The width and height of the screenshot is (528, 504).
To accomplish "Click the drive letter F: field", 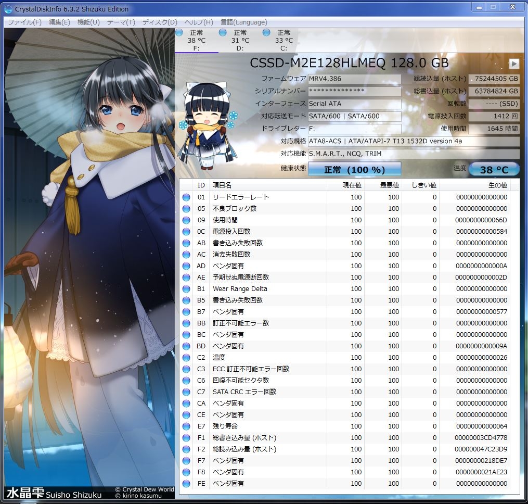I will point(354,129).
